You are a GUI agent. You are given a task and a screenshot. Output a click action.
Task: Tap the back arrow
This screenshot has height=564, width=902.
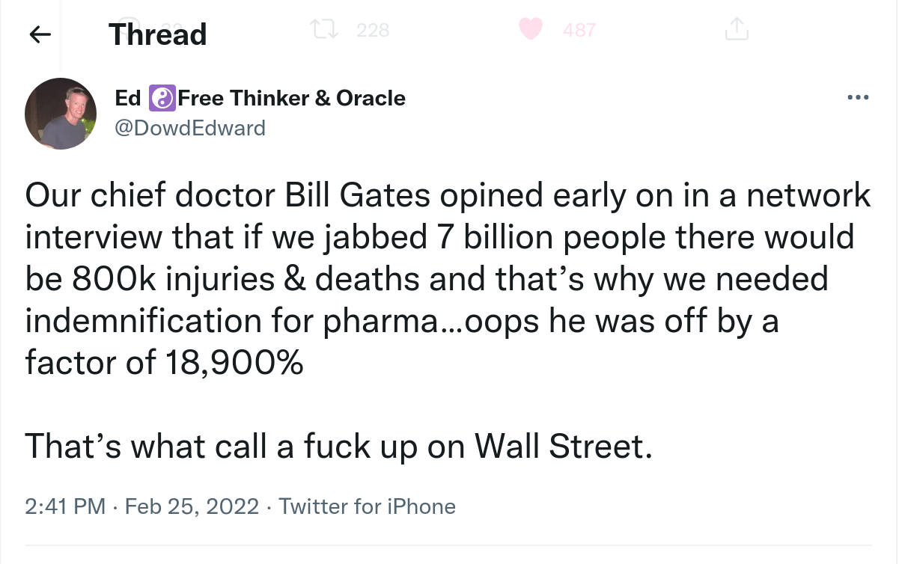[x=40, y=34]
